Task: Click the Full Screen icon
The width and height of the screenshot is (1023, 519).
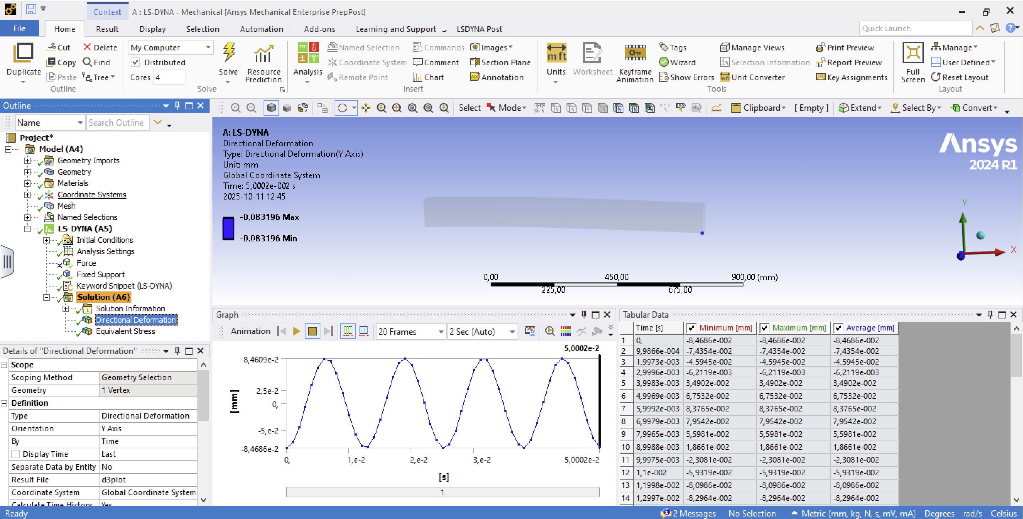Action: [x=913, y=53]
